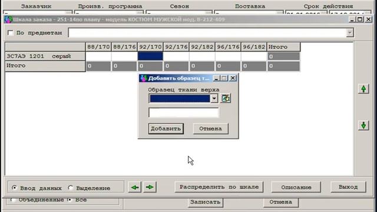Click the Итого row label
Image resolution: width=377 pixels, height=212 pixels.
[45, 66]
